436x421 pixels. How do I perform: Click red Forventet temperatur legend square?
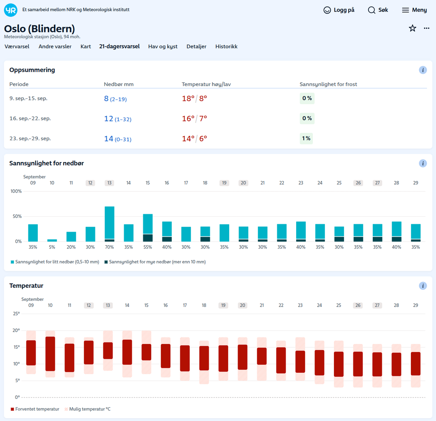click(12, 409)
